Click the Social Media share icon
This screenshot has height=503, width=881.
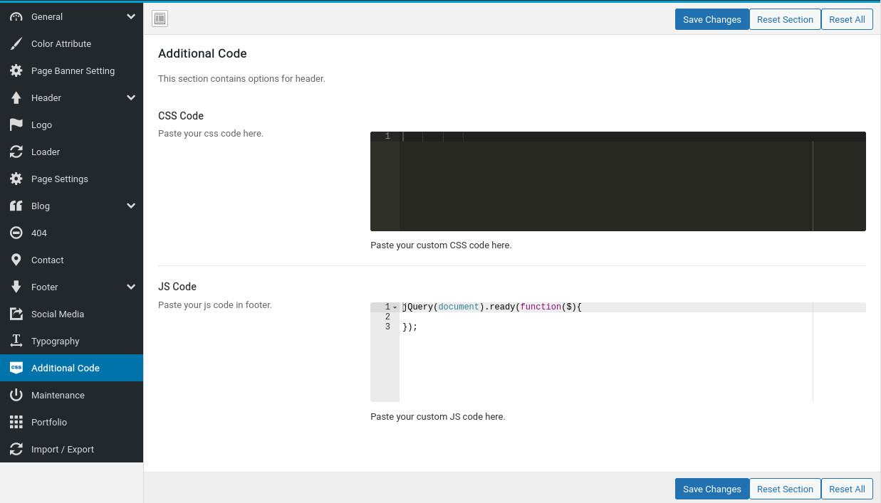click(x=16, y=314)
